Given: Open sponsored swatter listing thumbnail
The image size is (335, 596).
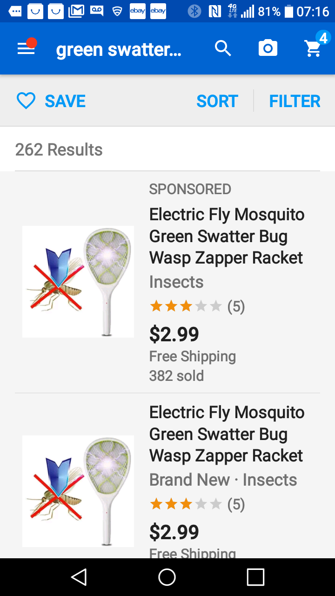Looking at the screenshot, I should click(x=78, y=281).
